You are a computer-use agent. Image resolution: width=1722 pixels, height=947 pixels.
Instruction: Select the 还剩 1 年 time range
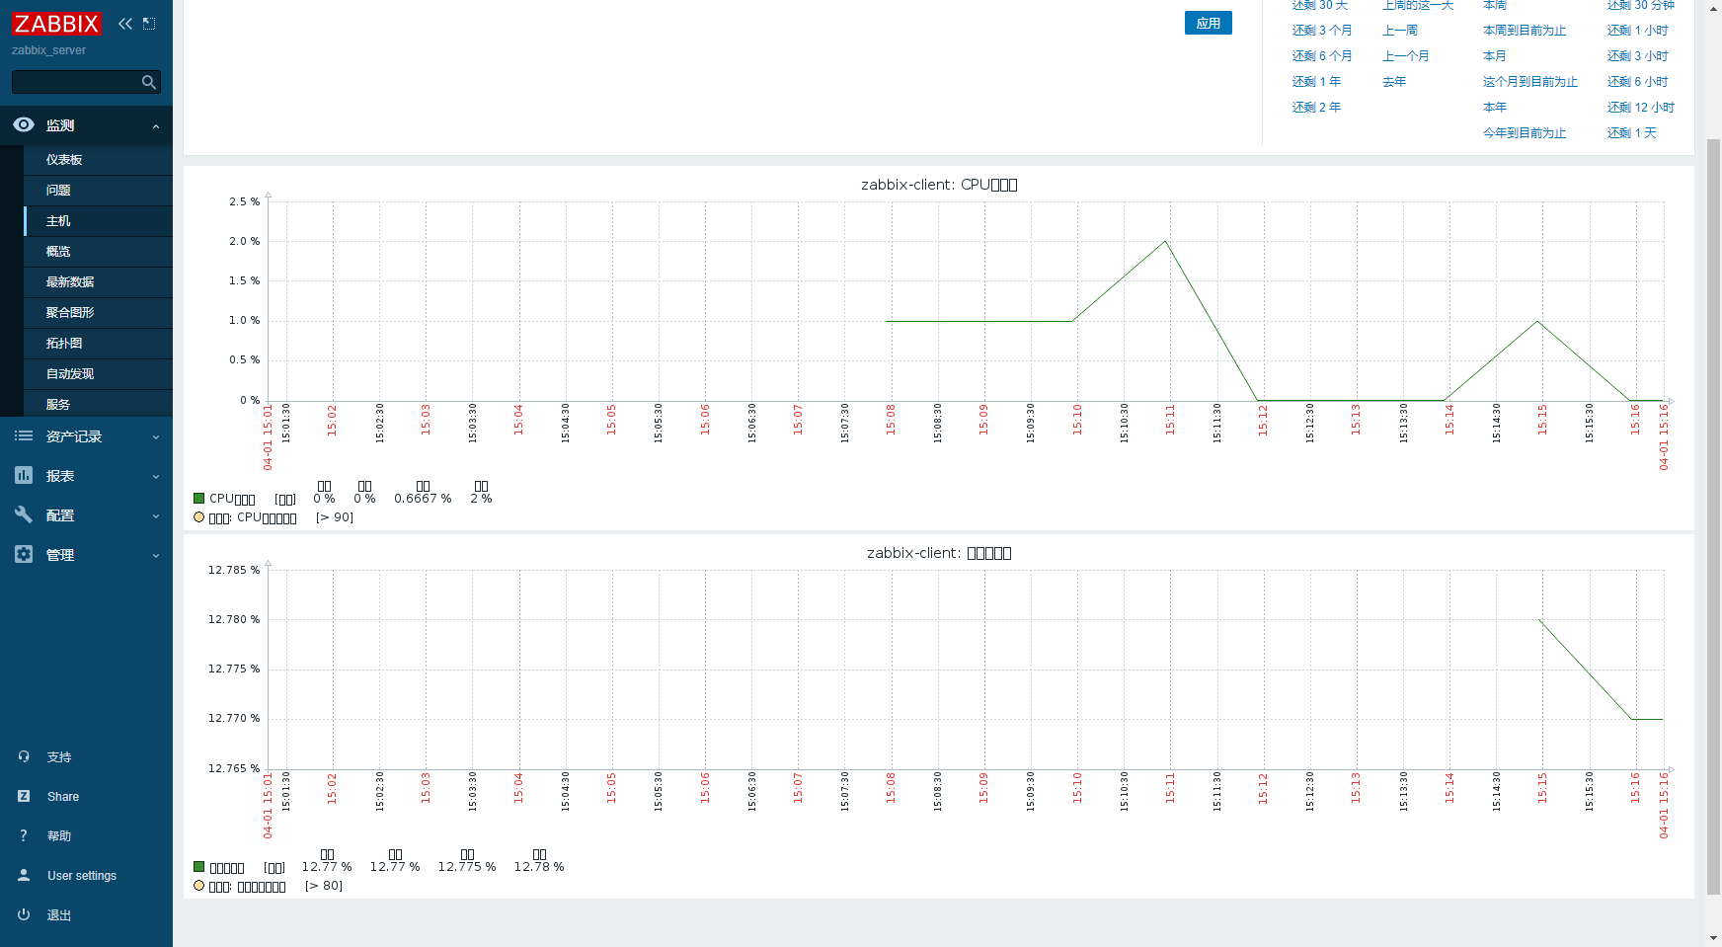[x=1316, y=82]
